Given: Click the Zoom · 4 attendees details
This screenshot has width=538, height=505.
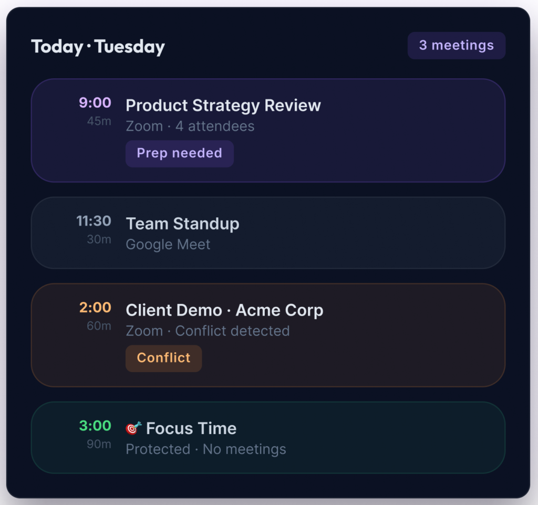Looking at the screenshot, I should coord(190,127).
